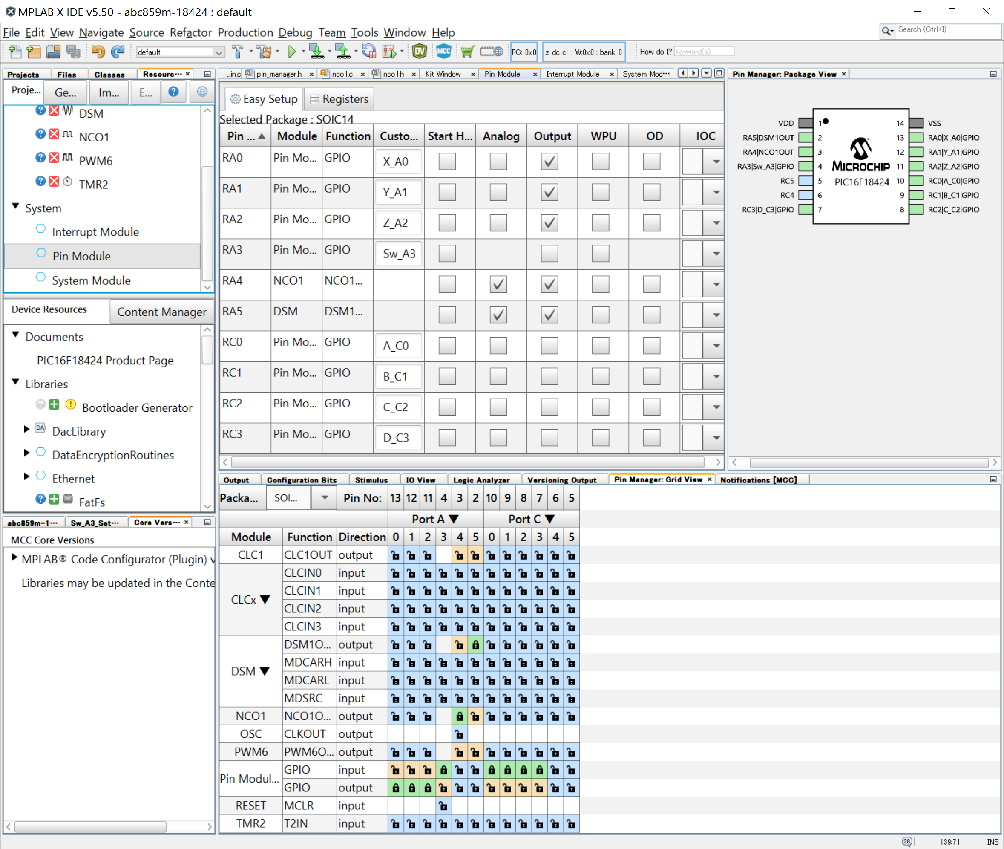Viewport: 1004px width, 849px height.
Task: Build the project with the hammer icon
Action: [x=238, y=52]
